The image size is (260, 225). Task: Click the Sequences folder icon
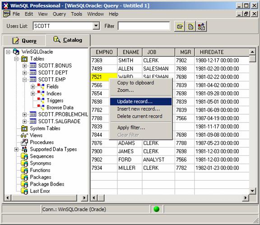[x=24, y=156]
